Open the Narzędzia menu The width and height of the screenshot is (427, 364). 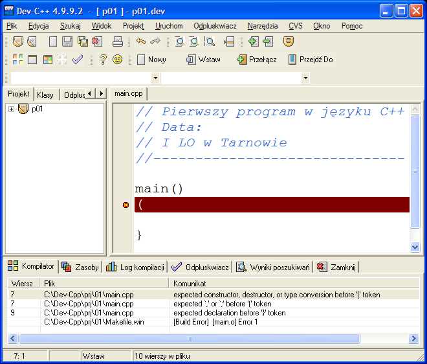(263, 26)
